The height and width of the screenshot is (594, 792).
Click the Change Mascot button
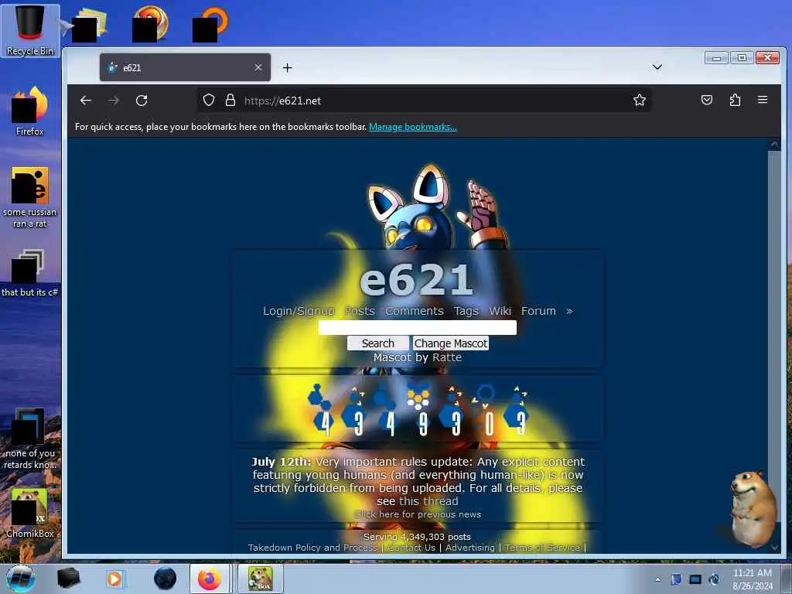tap(451, 343)
